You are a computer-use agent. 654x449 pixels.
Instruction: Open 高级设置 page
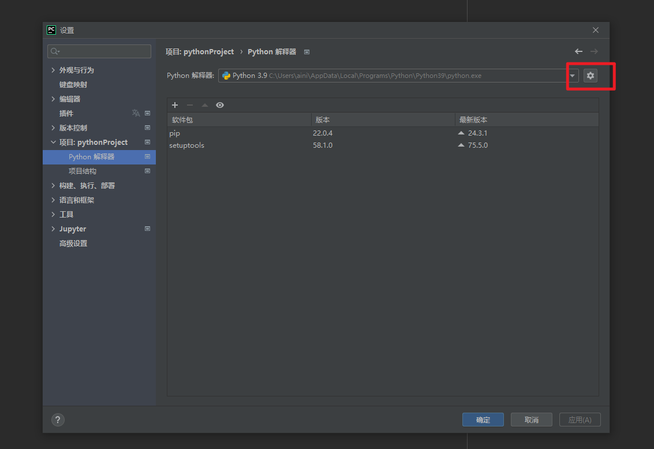pos(73,244)
